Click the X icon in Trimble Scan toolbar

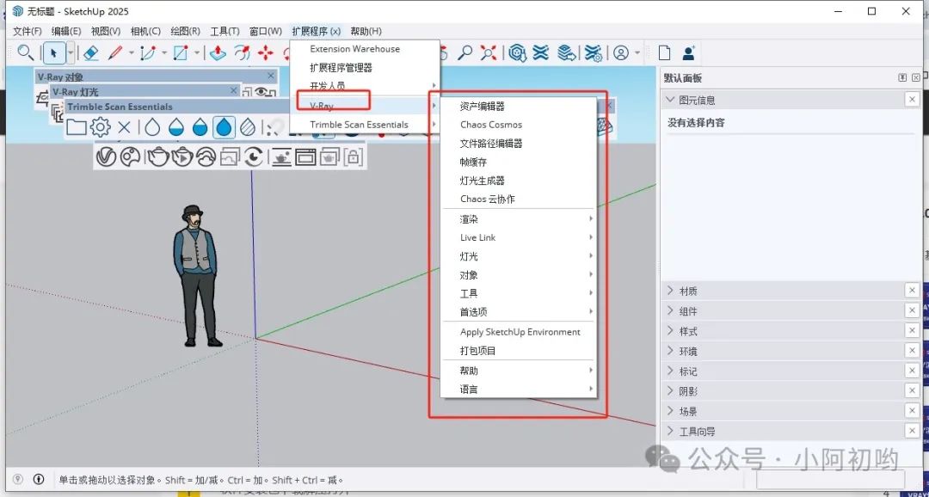coord(124,126)
